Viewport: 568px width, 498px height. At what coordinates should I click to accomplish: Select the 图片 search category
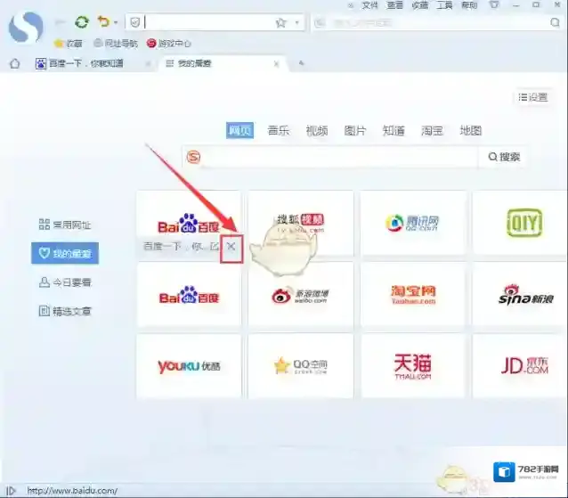click(x=355, y=130)
